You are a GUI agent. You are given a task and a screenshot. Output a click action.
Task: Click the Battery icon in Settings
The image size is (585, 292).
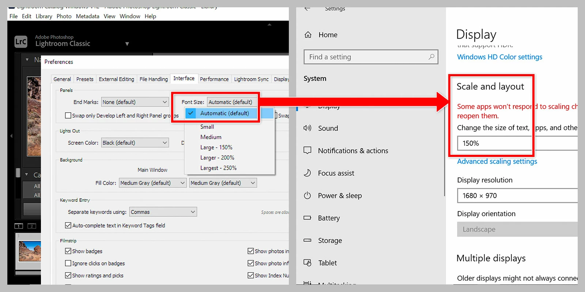(307, 218)
